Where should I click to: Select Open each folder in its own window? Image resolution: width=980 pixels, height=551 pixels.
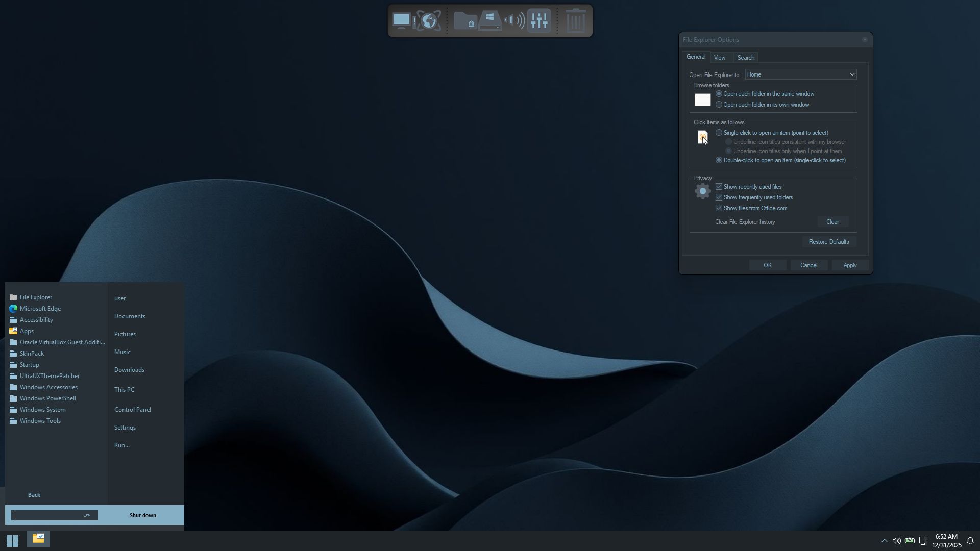coord(719,105)
